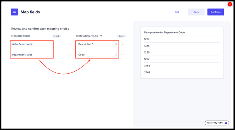
Task: Go back with the Back button
Action: [x=196, y=12]
